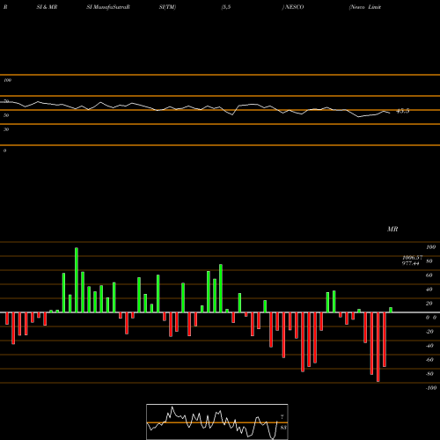Click the MR label above the histogram
The width and height of the screenshot is (440, 440).
pyautogui.click(x=392, y=229)
